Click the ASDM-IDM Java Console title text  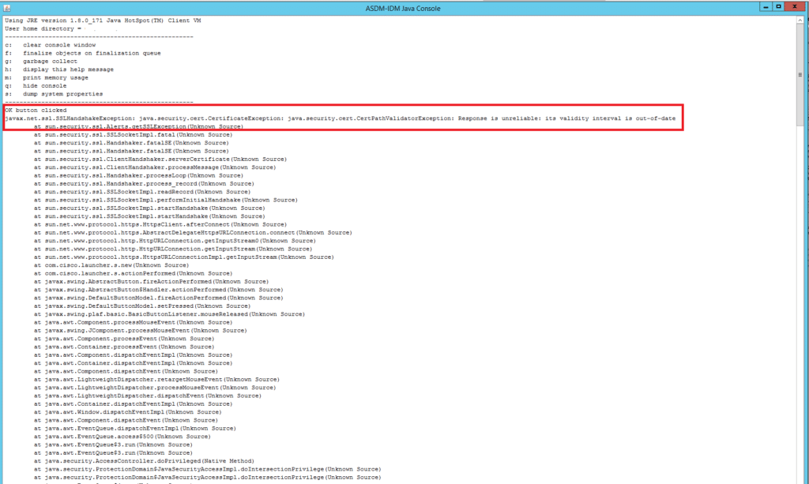pos(404,6)
